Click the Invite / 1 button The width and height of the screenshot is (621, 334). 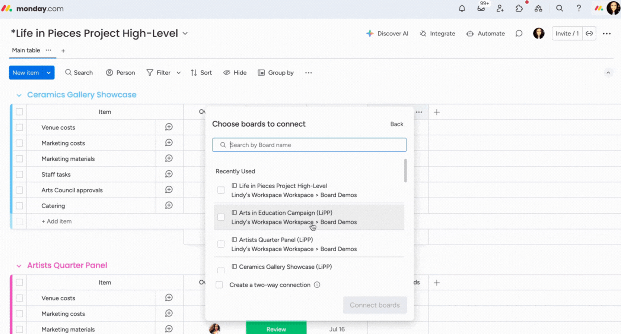(567, 34)
